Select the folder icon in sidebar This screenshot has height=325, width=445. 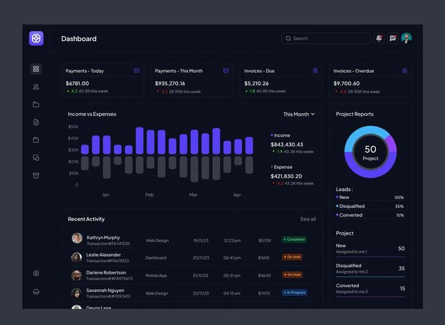tap(36, 105)
